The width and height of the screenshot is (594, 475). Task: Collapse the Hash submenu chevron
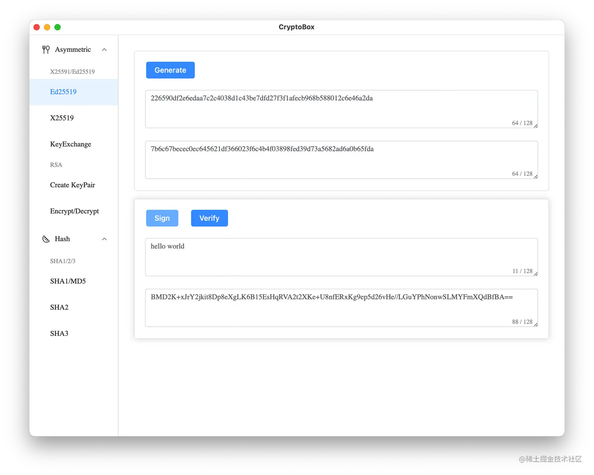[x=104, y=239]
